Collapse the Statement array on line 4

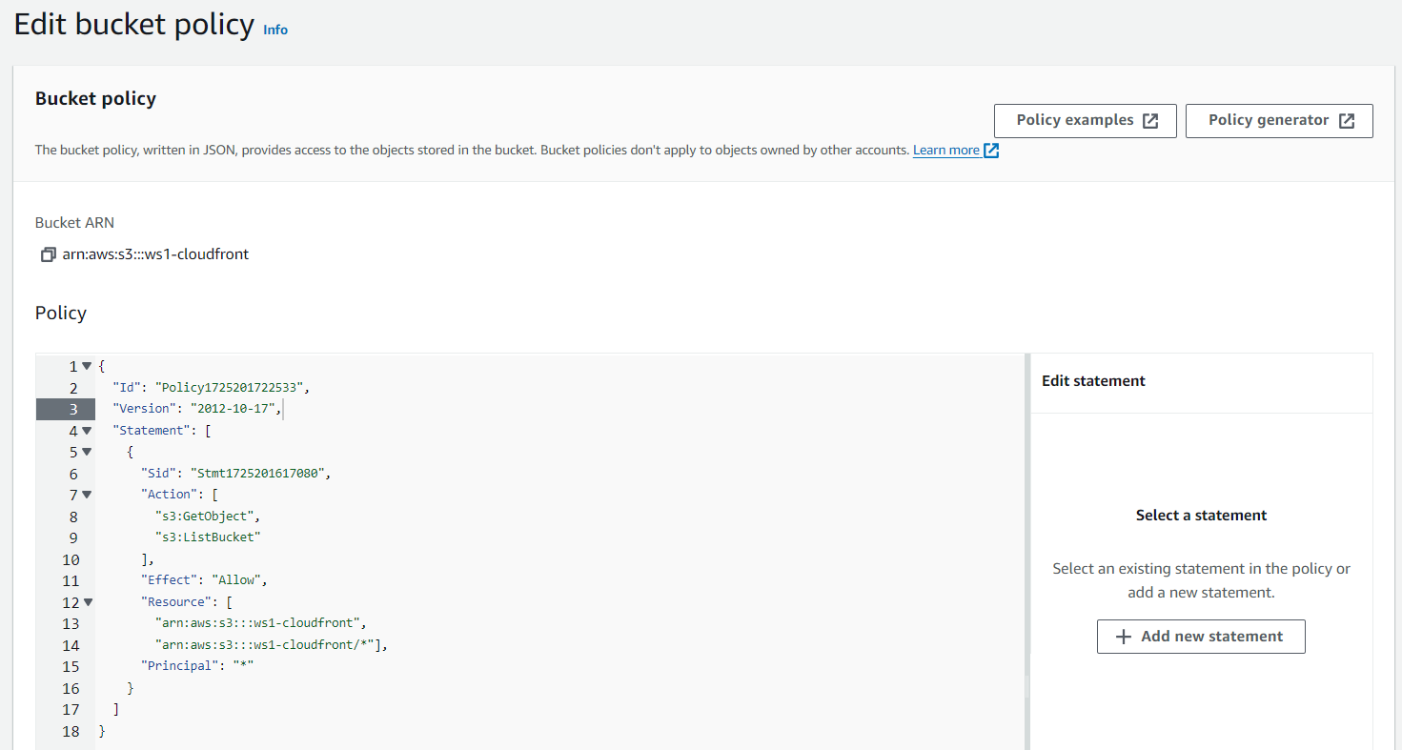(x=87, y=431)
